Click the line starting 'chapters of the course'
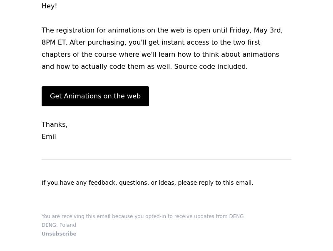333x251 pixels. [x=160, y=55]
